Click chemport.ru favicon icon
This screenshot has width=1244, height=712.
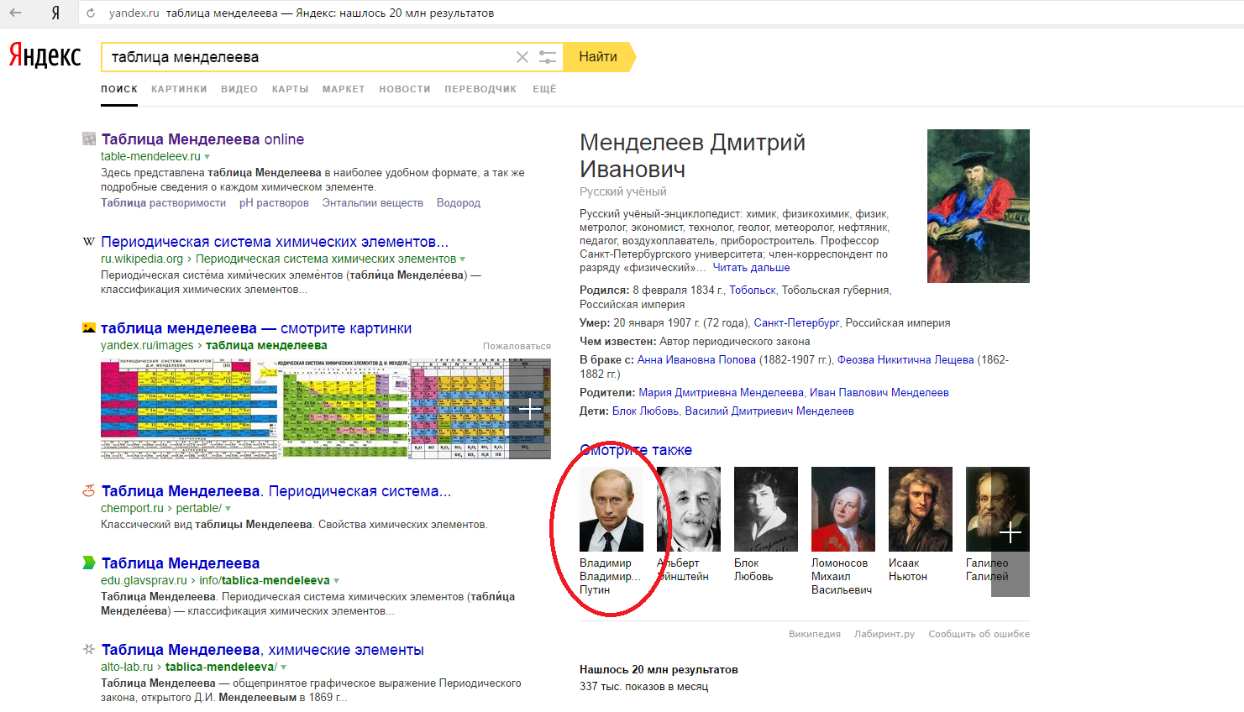coord(89,490)
